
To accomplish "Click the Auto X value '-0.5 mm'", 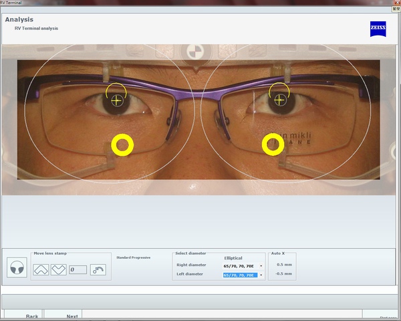I will (283, 274).
